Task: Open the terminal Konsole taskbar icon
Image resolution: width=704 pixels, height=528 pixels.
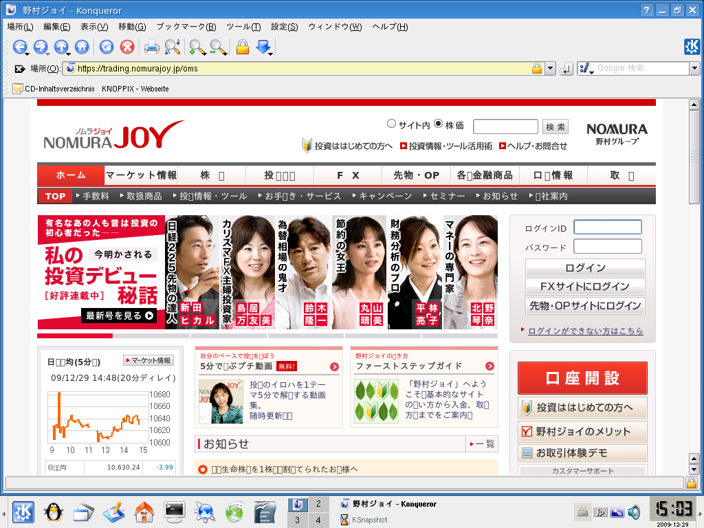Action: pos(174,511)
